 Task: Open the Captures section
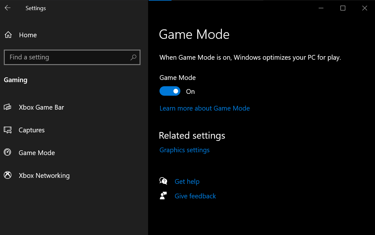point(32,130)
